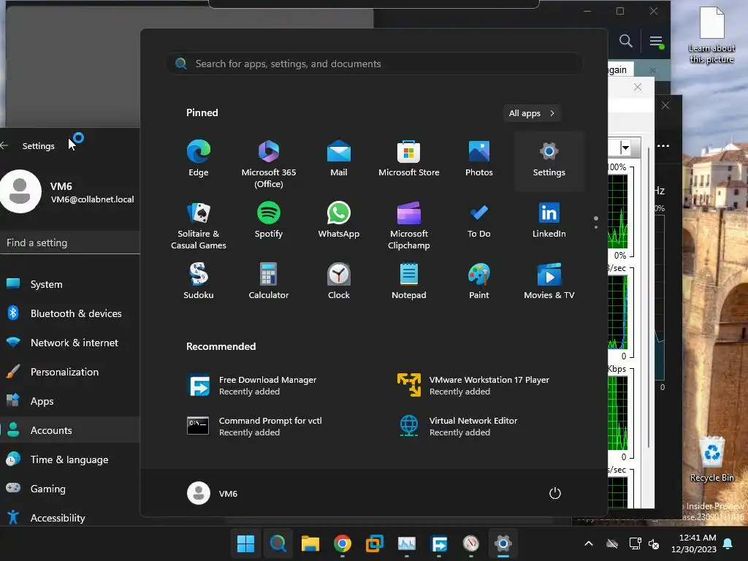Image resolution: width=748 pixels, height=561 pixels.
Task: Click the three-dots menu in background window
Action: coord(663,145)
